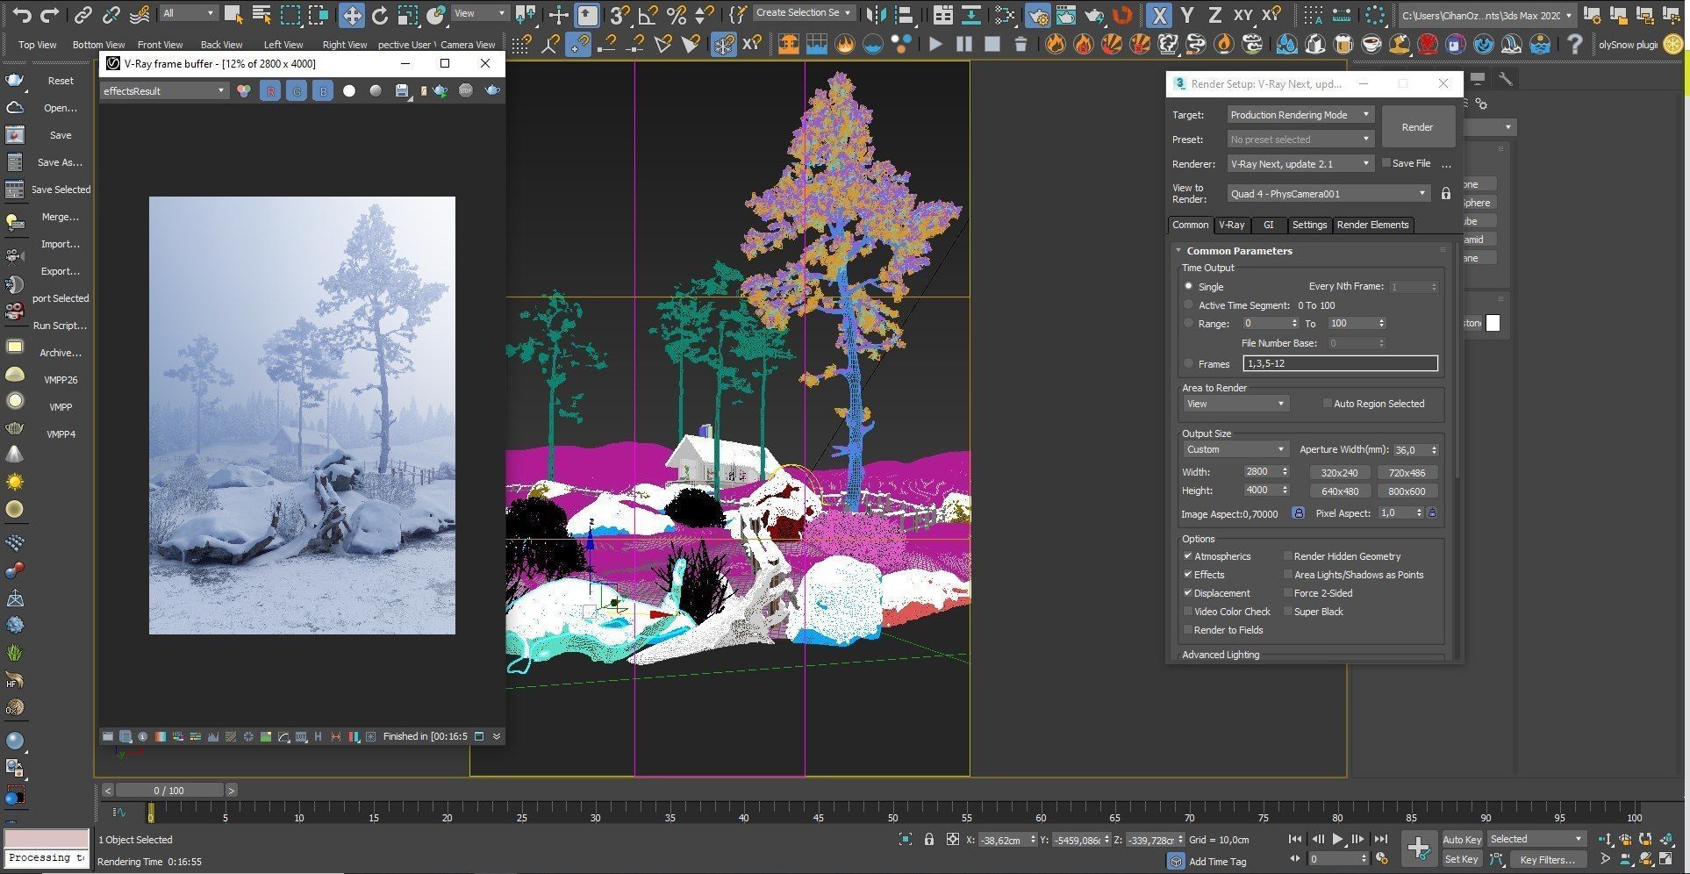Choose the 320x240 output preset
Screen dimensions: 1690x874
1339,472
